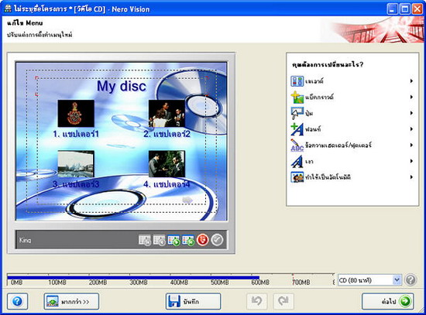This screenshot has width=426, height=315.
Task: Click the first grey menu-grid icon in preview bar
Action: point(145,240)
